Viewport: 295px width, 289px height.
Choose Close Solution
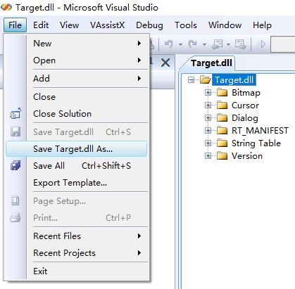click(89, 114)
